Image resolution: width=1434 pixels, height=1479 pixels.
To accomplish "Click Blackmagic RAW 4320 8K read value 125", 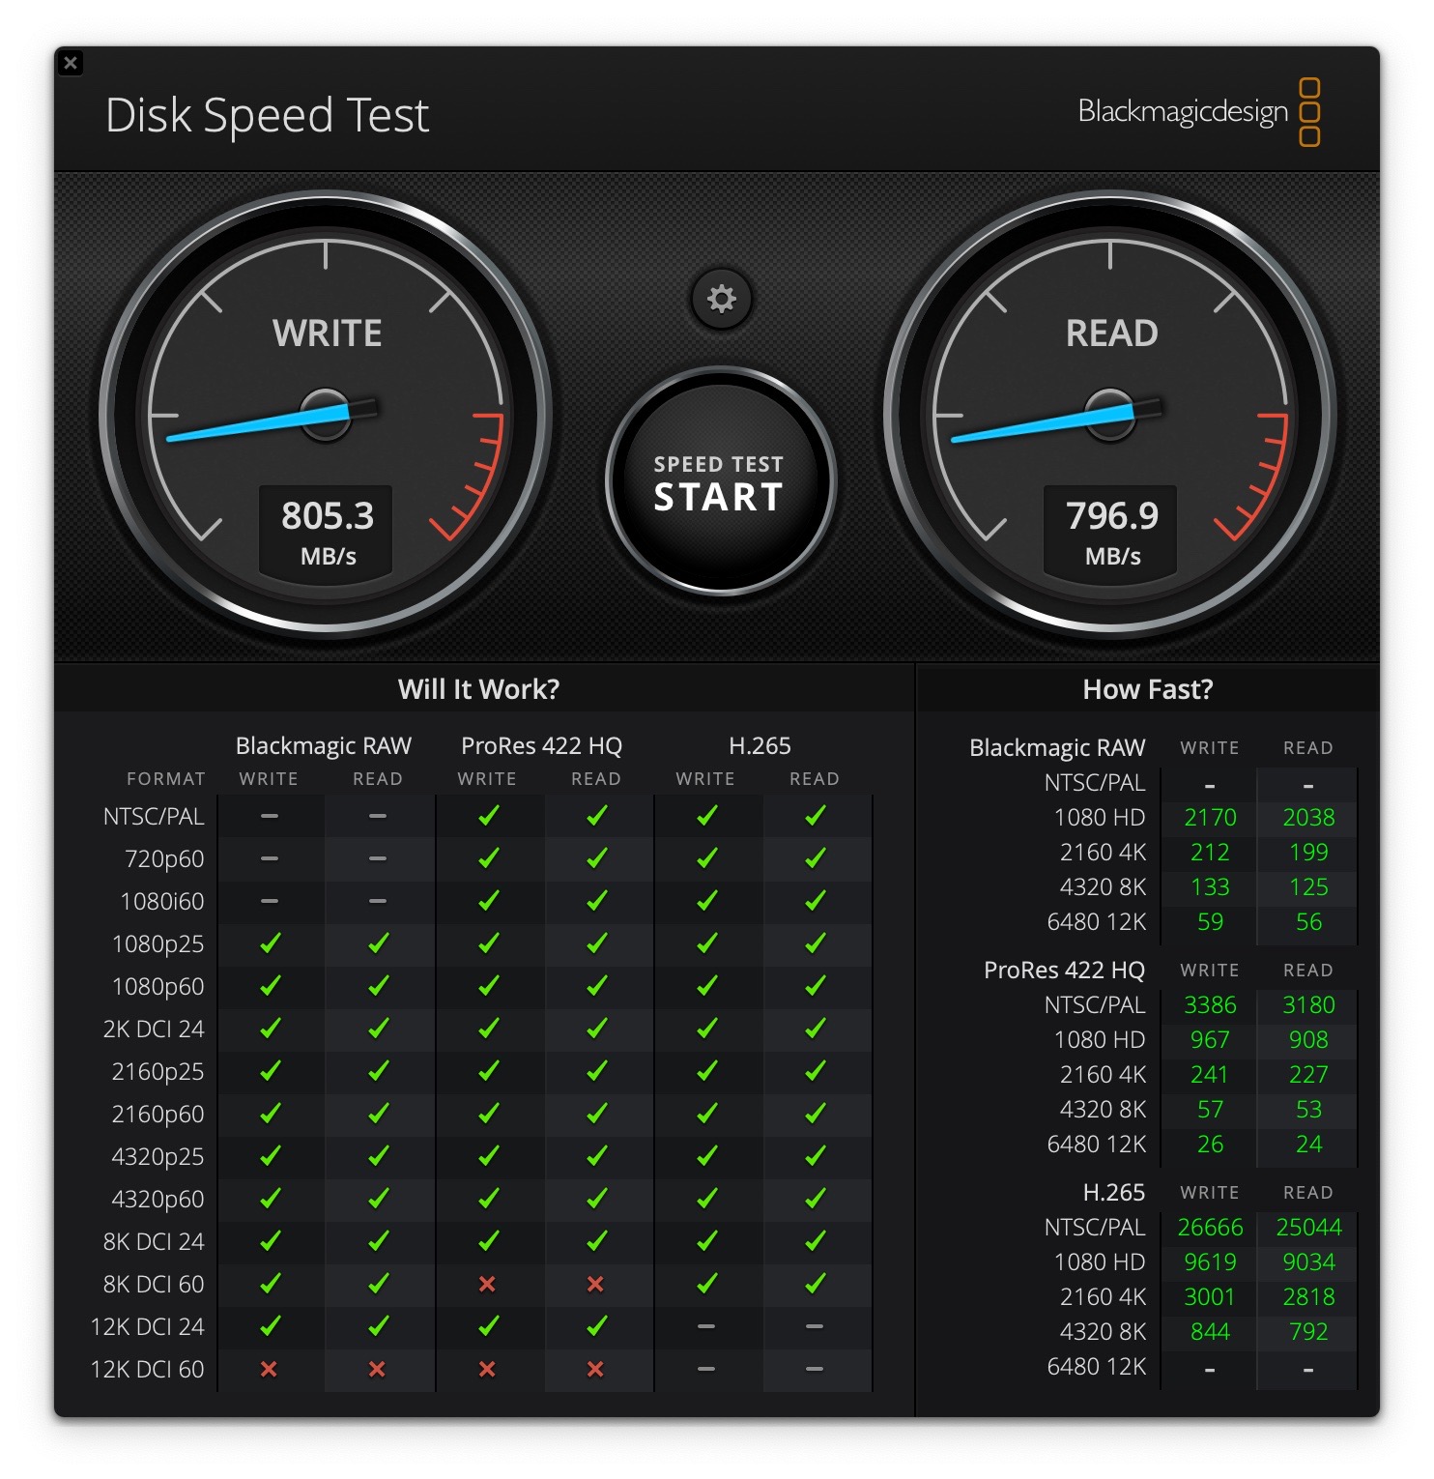I will click(1308, 887).
